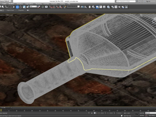Screen dimensions: 156x117
Task: Activate the Select and Rotate tool
Action: click(x=21, y=7)
